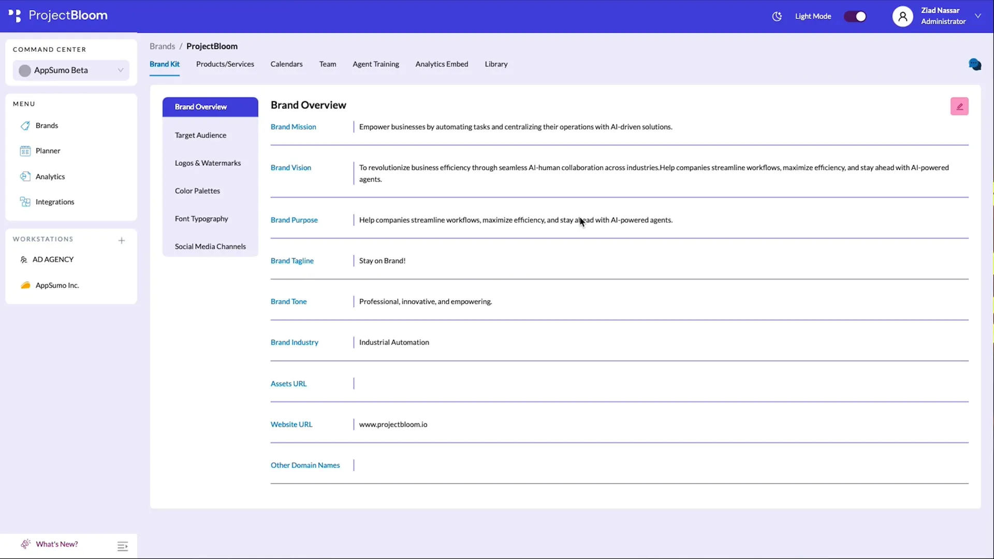Click the 'Industrial Automation' value

tap(394, 343)
